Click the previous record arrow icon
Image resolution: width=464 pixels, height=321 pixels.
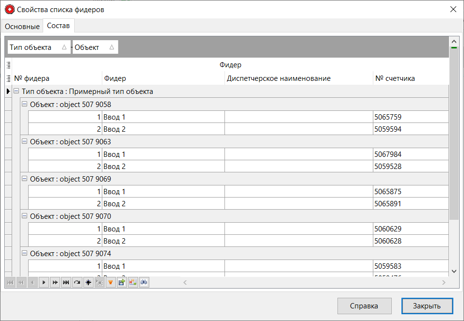32,282
